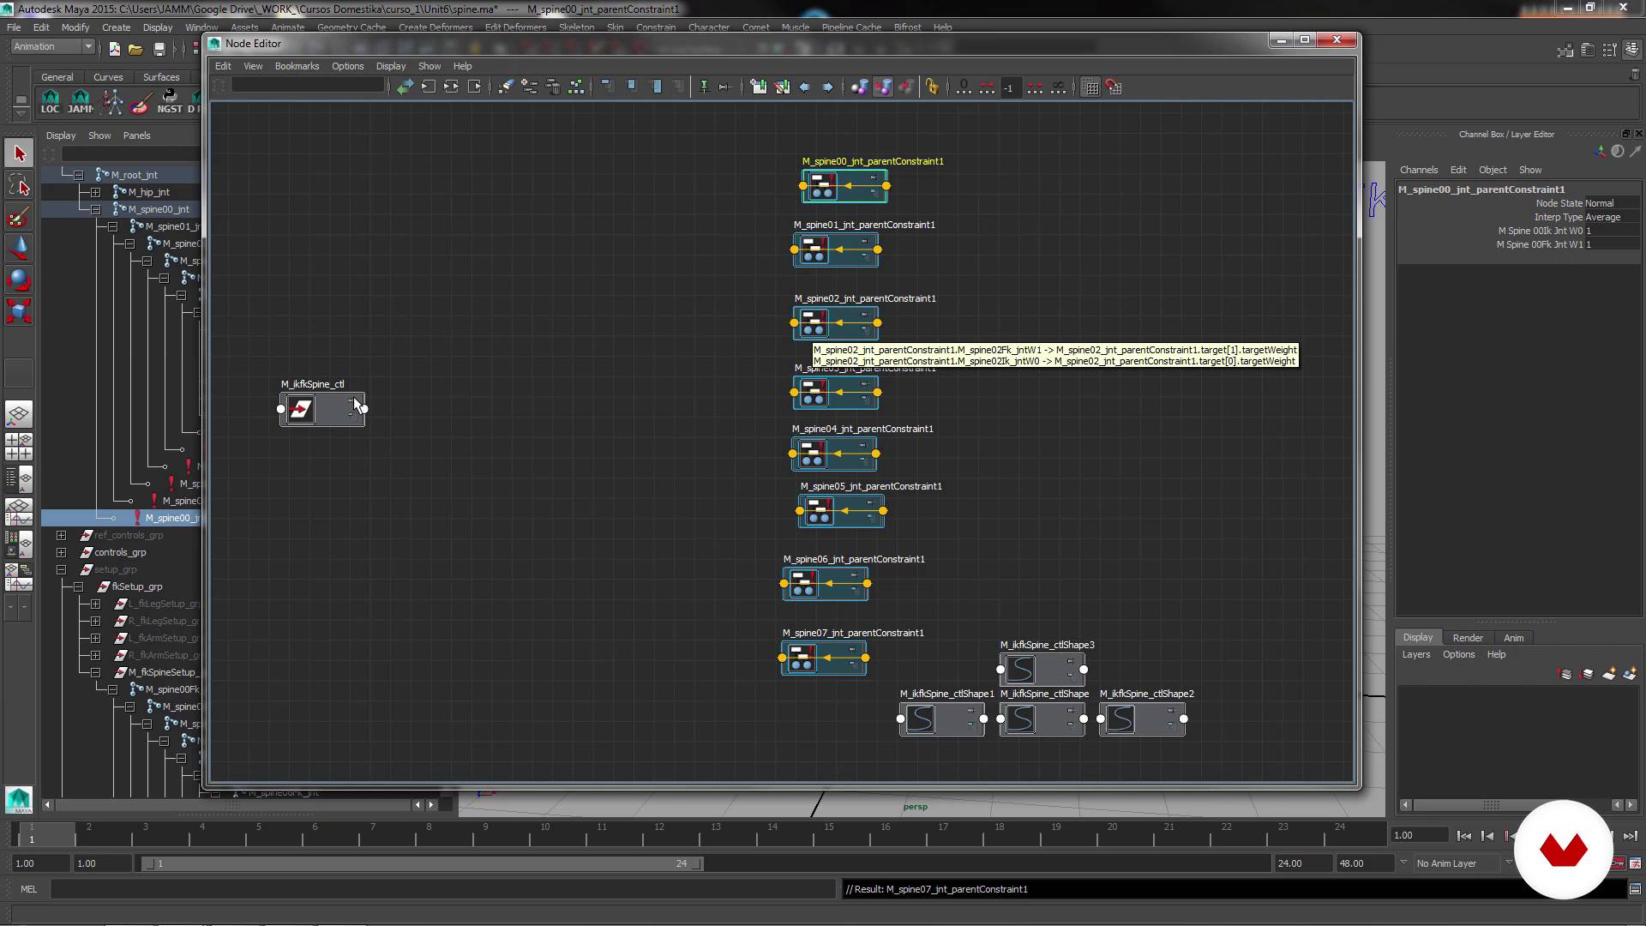Open Options menu in Node Editor

(x=347, y=66)
